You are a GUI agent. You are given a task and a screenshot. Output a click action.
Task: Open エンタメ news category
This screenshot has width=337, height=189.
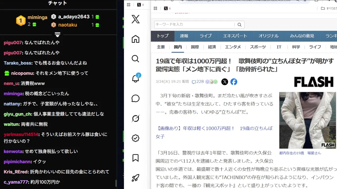coord(233,47)
